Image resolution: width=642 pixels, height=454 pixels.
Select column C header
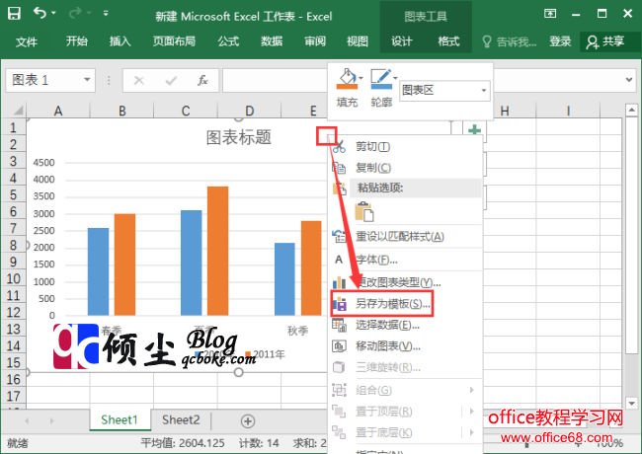pyautogui.click(x=186, y=111)
